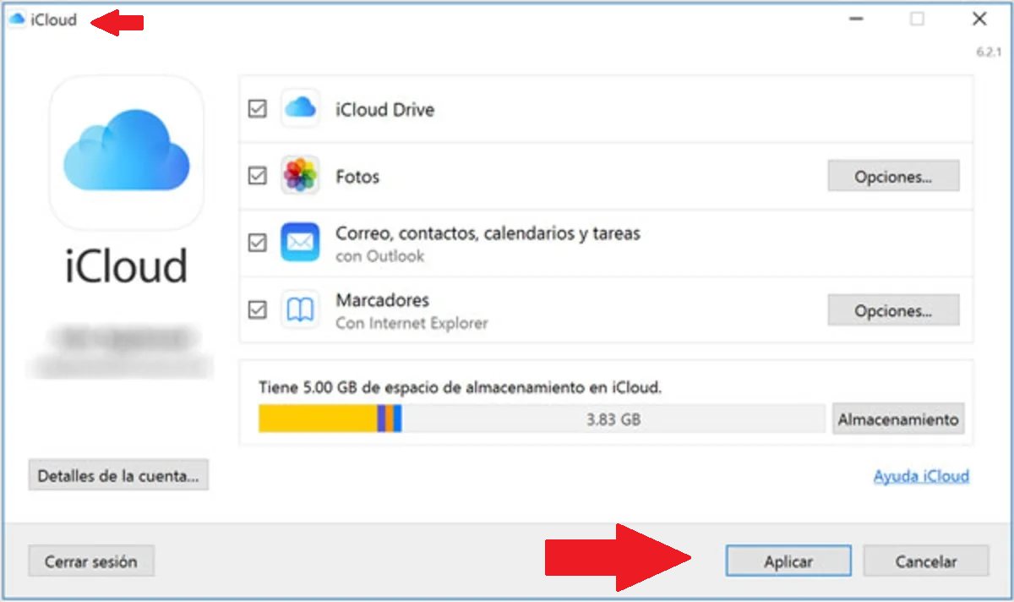This screenshot has width=1014, height=602.
Task: Open Opciones for Marcadores
Action: 893,310
